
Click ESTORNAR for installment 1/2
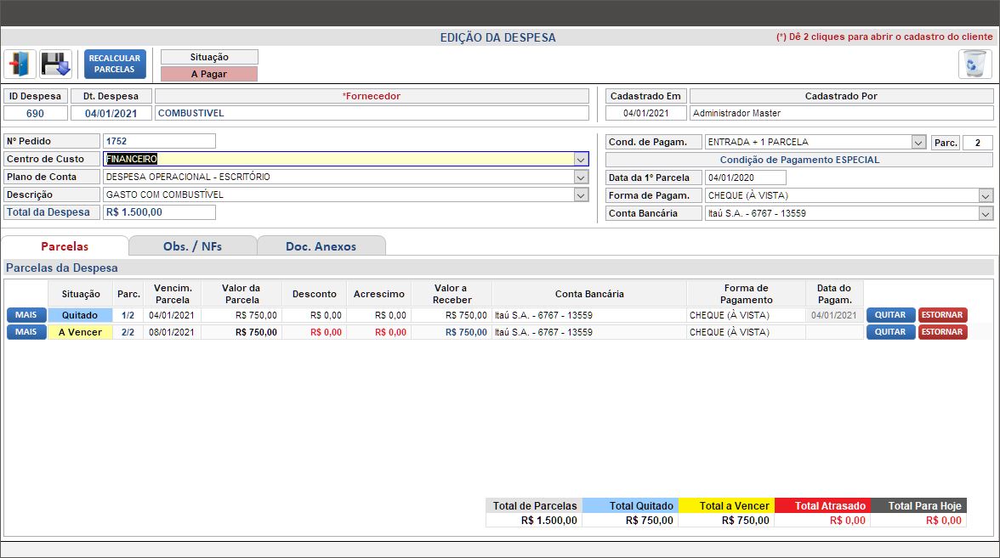(x=942, y=314)
